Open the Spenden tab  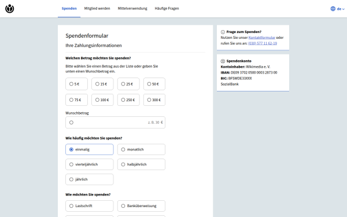[x=69, y=9]
